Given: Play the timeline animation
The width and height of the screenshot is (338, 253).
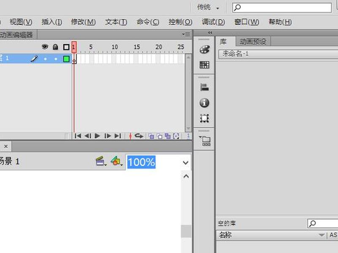Looking at the screenshot, I should point(97,136).
